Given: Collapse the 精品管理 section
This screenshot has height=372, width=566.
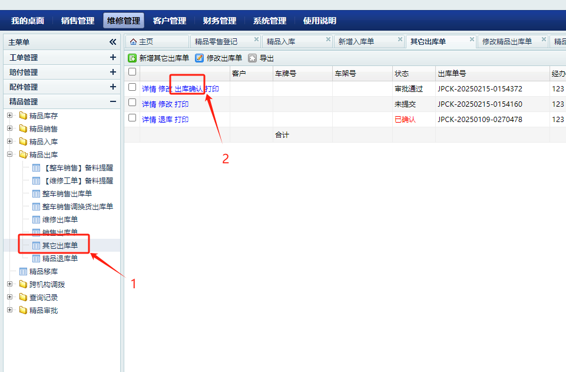Looking at the screenshot, I should 112,101.
